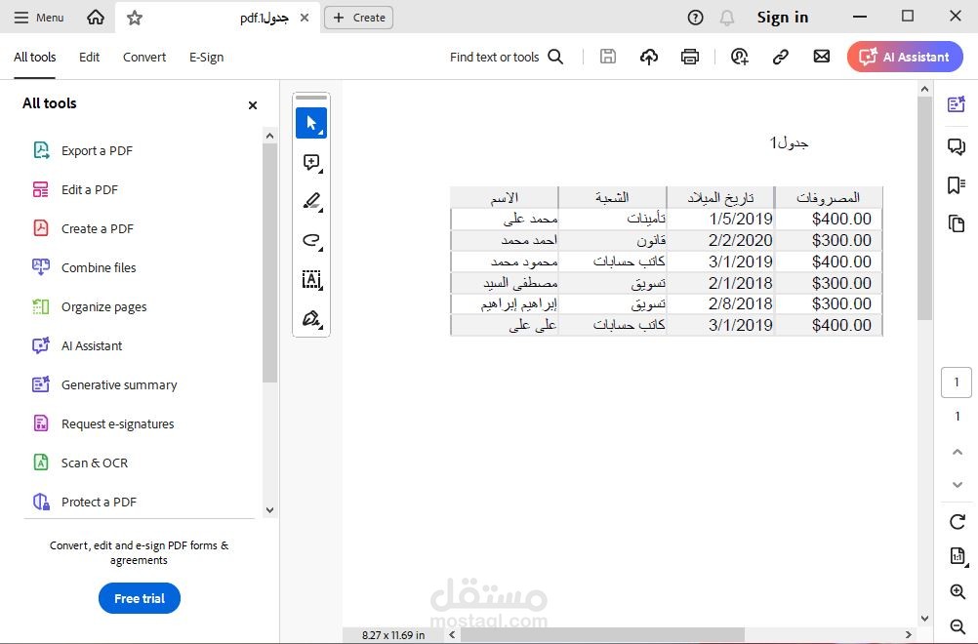Click the 1/5/2019 date cell
The image size is (978, 644).
(721, 219)
